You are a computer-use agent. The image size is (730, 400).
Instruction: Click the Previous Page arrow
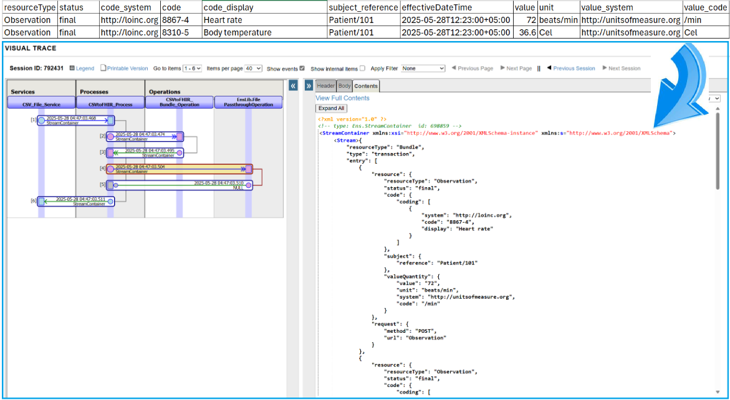click(x=454, y=68)
